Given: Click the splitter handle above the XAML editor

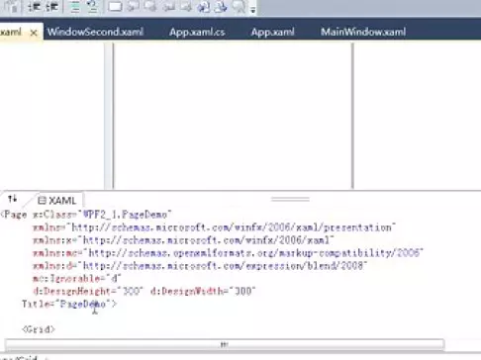Looking at the screenshot, I should click(x=290, y=199).
